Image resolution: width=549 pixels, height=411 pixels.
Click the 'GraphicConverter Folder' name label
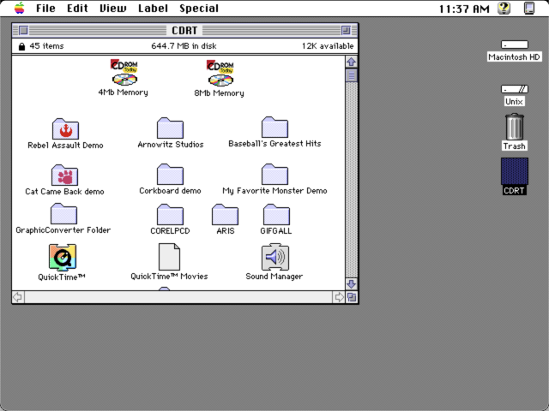[x=63, y=230]
